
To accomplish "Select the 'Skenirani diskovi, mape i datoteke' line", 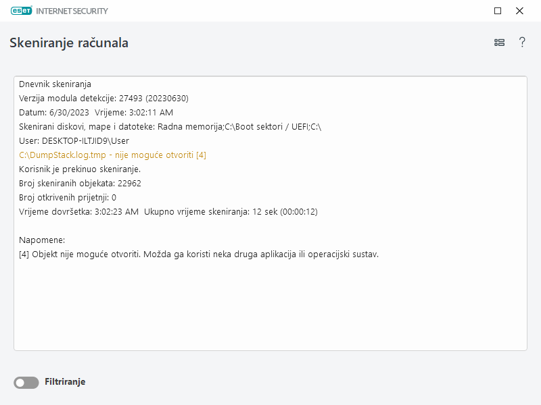I will pyautogui.click(x=170, y=127).
